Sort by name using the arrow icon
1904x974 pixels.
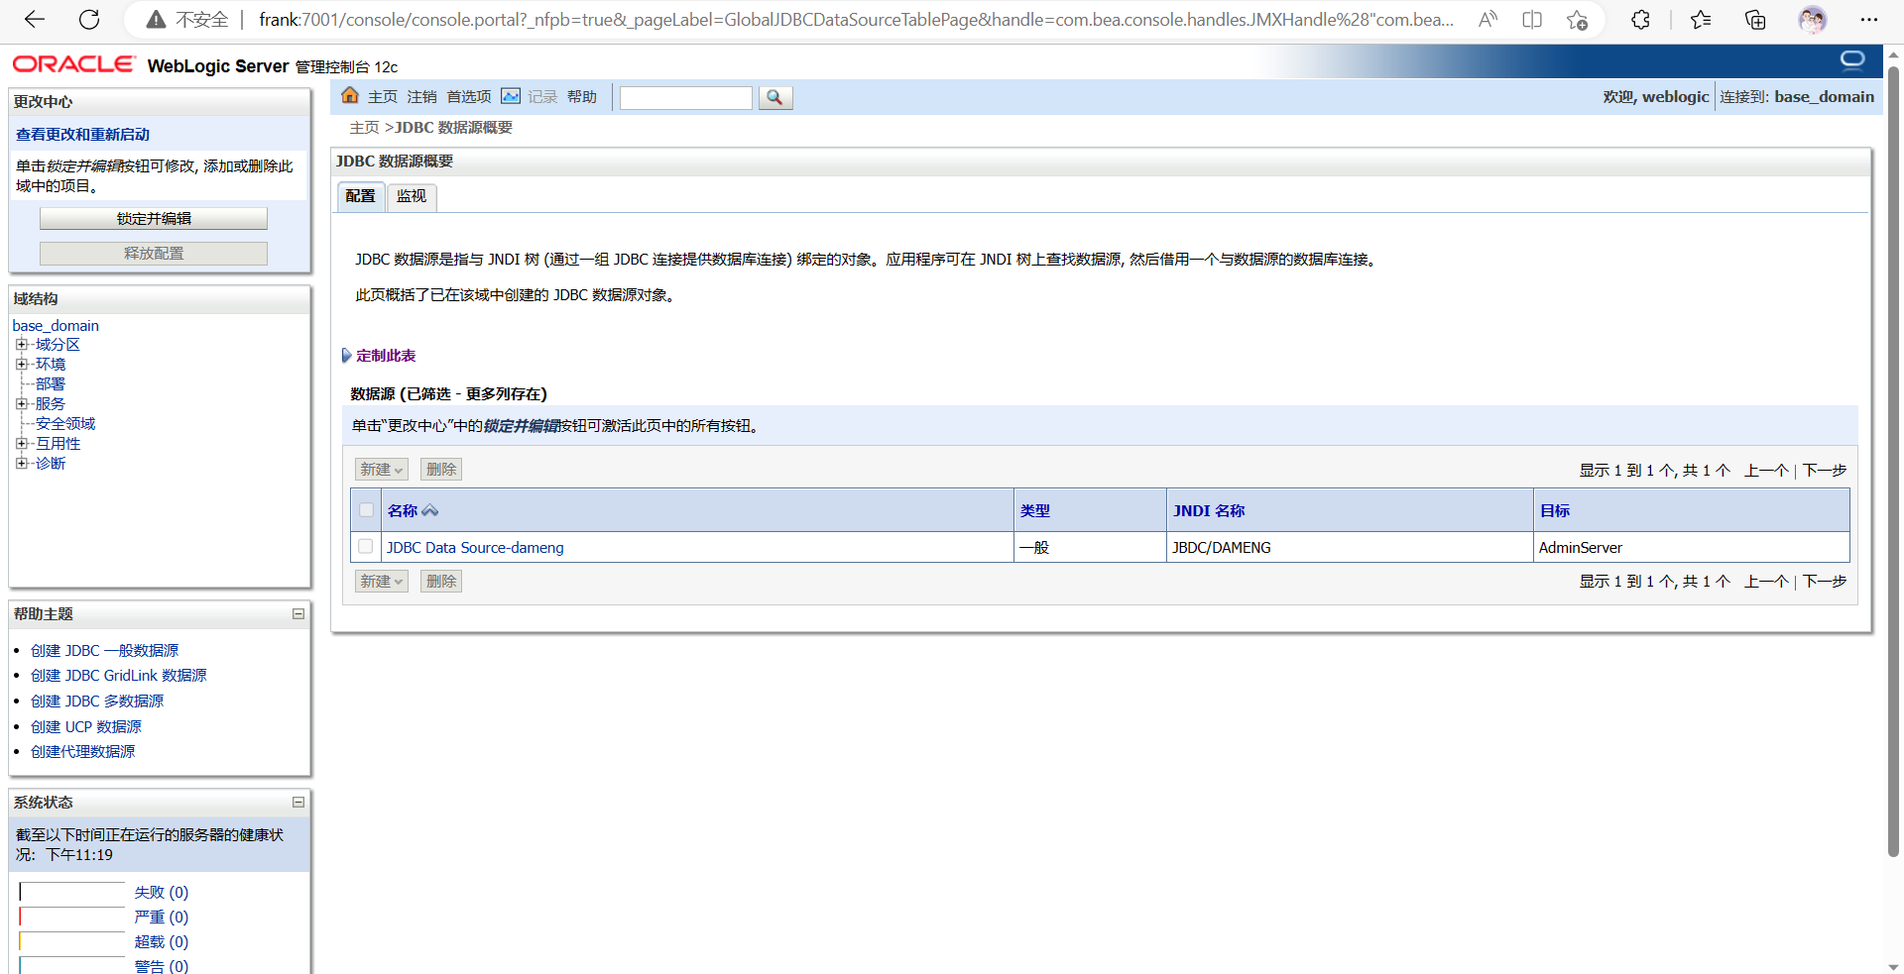point(429,510)
